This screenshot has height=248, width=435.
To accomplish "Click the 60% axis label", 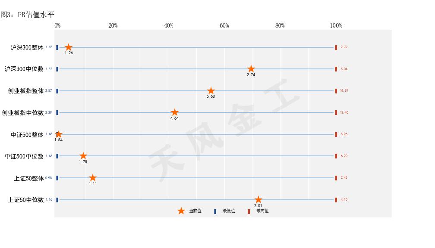I will click(x=224, y=25).
